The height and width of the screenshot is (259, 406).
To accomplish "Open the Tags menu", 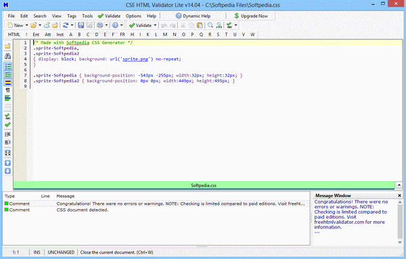I will (x=72, y=16).
